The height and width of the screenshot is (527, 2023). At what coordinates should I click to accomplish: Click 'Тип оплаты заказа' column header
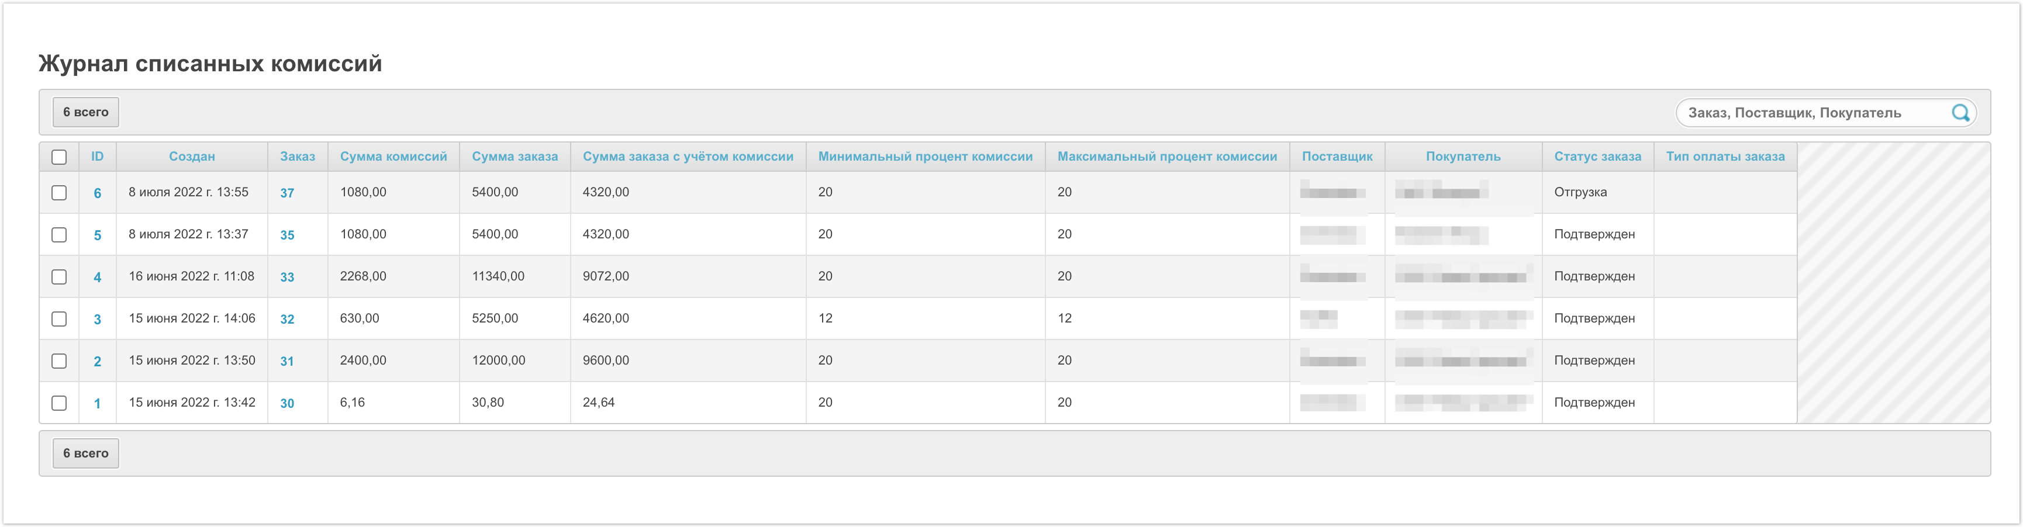point(1725,157)
